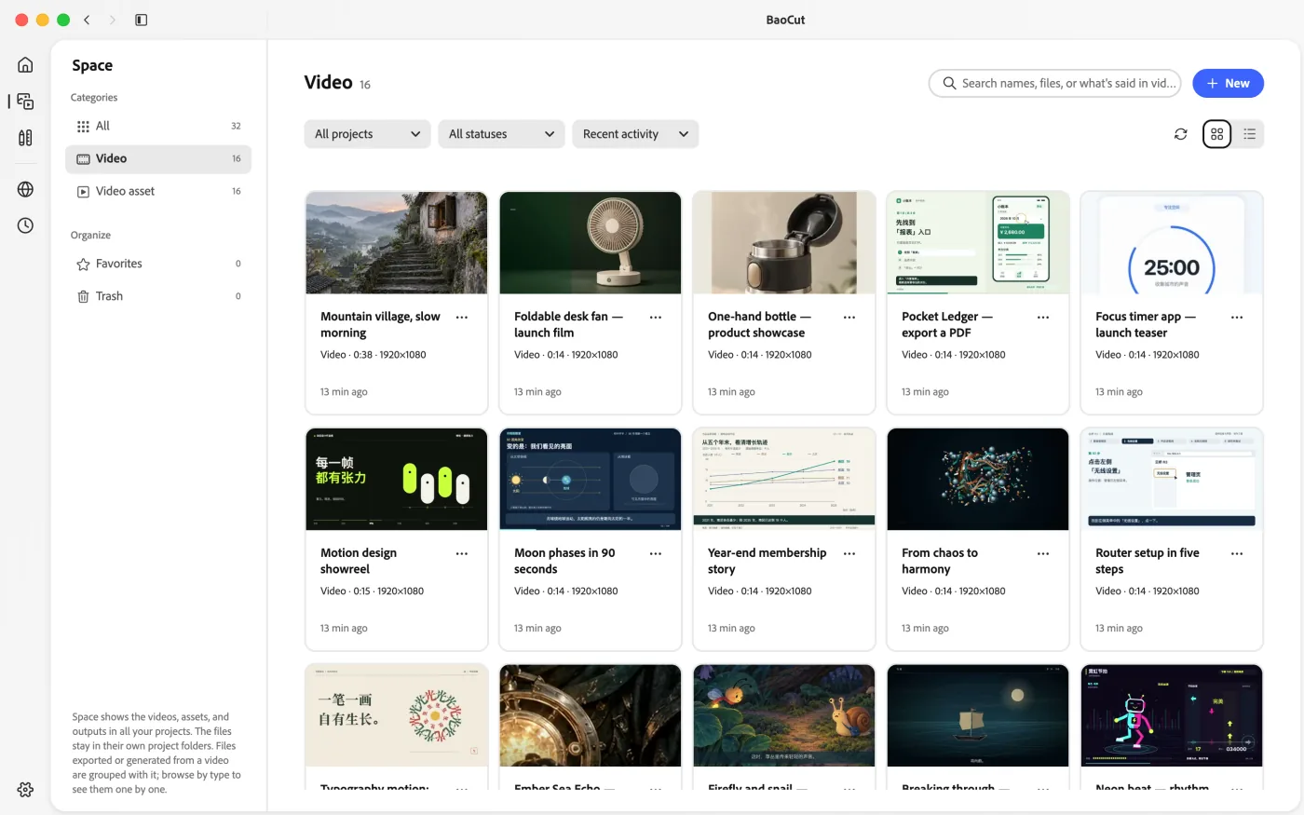Open more options for Focus timer app card

click(x=1236, y=318)
